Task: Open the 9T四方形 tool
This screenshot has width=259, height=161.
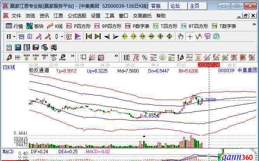Action: pyautogui.click(x=194, y=26)
